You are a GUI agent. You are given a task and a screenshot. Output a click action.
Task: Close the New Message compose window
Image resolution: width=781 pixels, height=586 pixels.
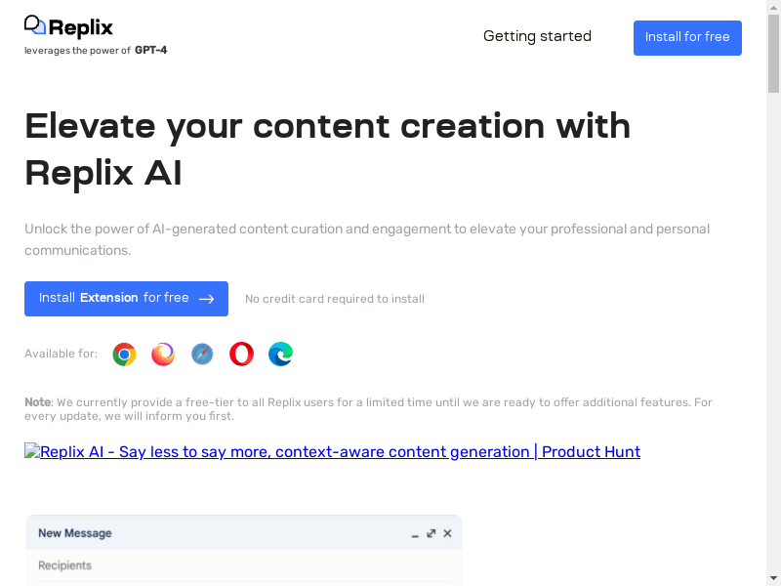pos(447,533)
